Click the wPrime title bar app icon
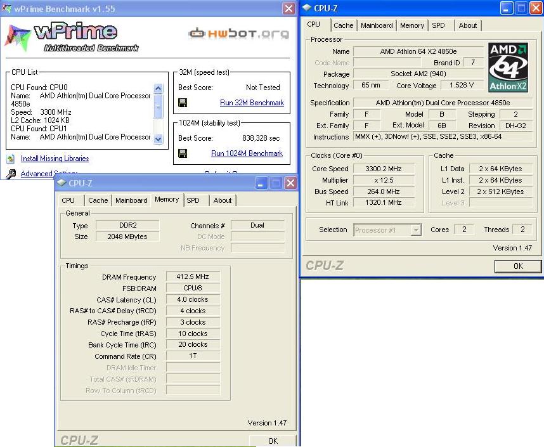Screen dimensions: 544x447 point(6,8)
